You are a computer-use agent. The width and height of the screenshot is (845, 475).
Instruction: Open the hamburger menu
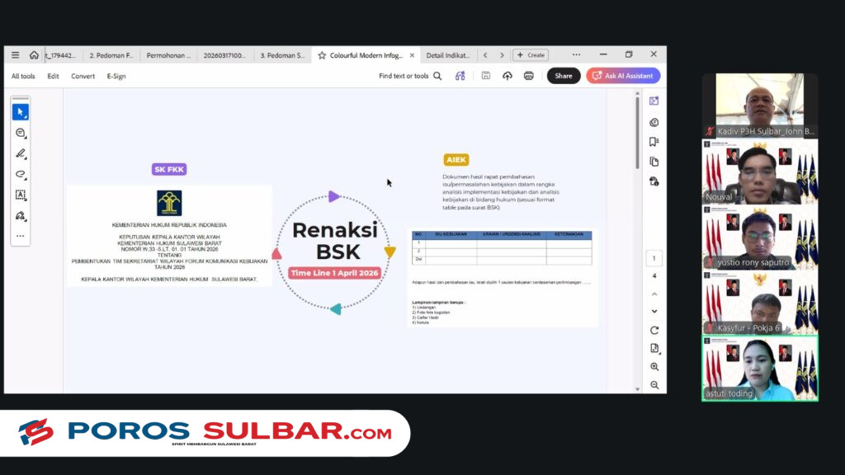(15, 55)
